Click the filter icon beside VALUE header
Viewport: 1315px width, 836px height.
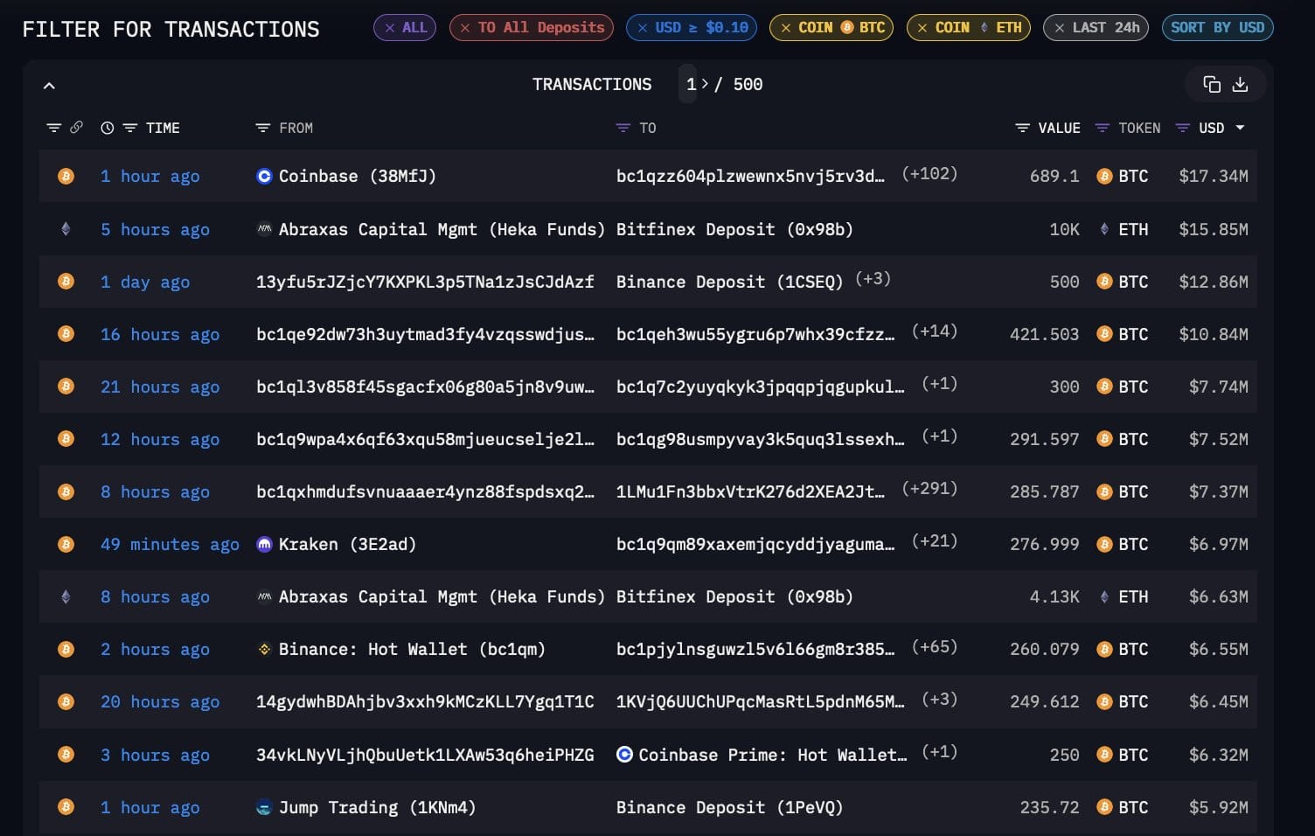[1022, 128]
